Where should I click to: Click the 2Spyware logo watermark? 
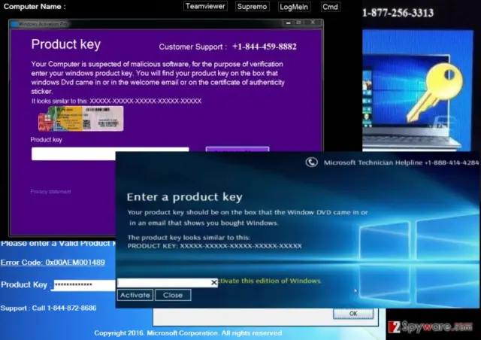[431, 327]
